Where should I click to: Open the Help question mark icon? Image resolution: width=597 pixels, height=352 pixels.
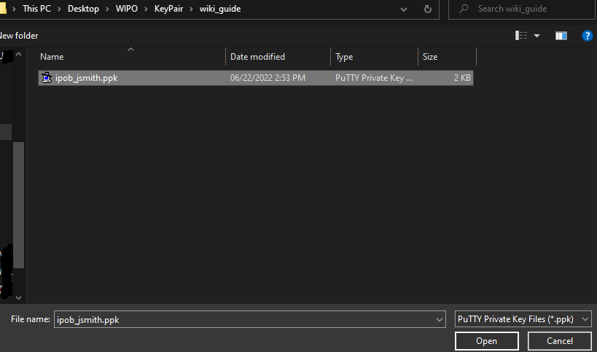[586, 35]
